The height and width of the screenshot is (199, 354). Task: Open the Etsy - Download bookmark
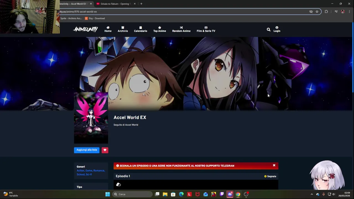[x=95, y=18]
